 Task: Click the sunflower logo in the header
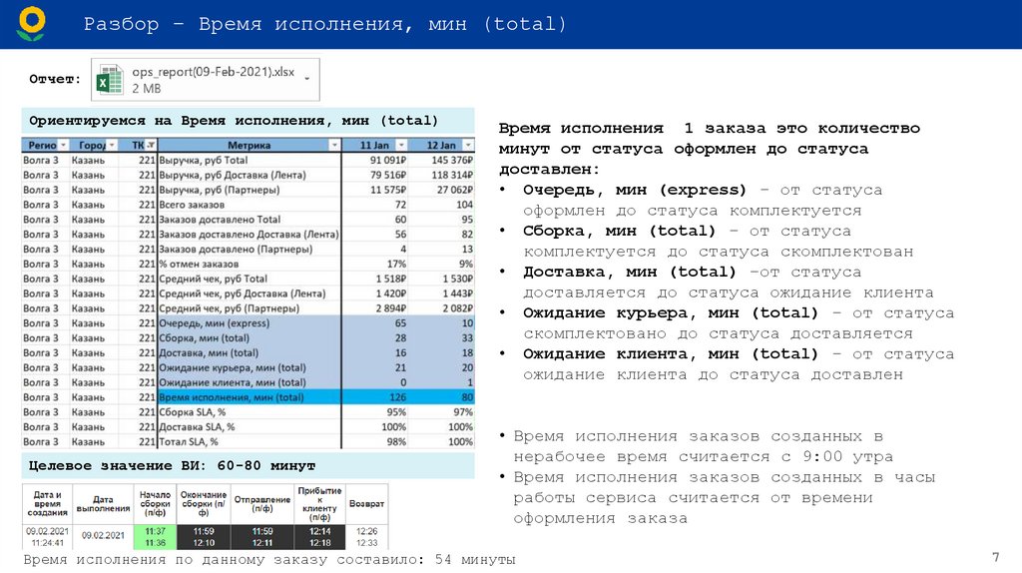coord(31,23)
